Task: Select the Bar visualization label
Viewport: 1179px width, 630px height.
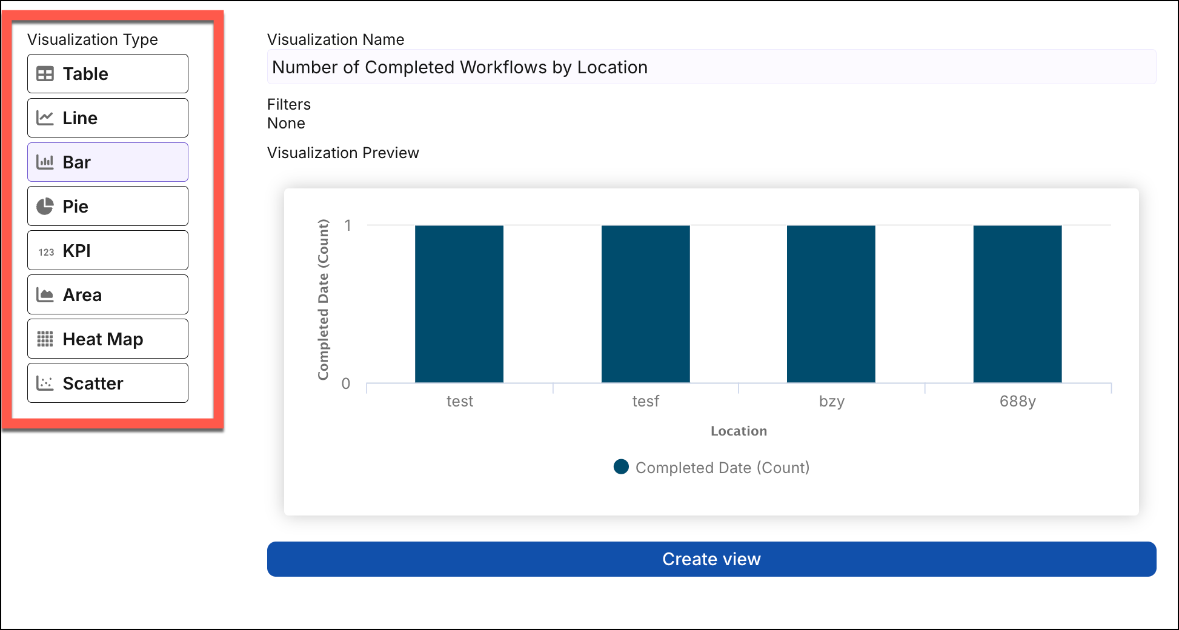Action: (76, 162)
